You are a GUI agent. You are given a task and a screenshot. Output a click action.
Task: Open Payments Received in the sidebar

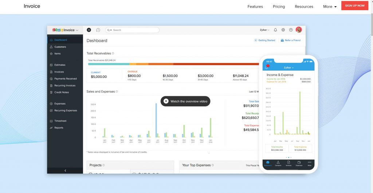click(65, 79)
